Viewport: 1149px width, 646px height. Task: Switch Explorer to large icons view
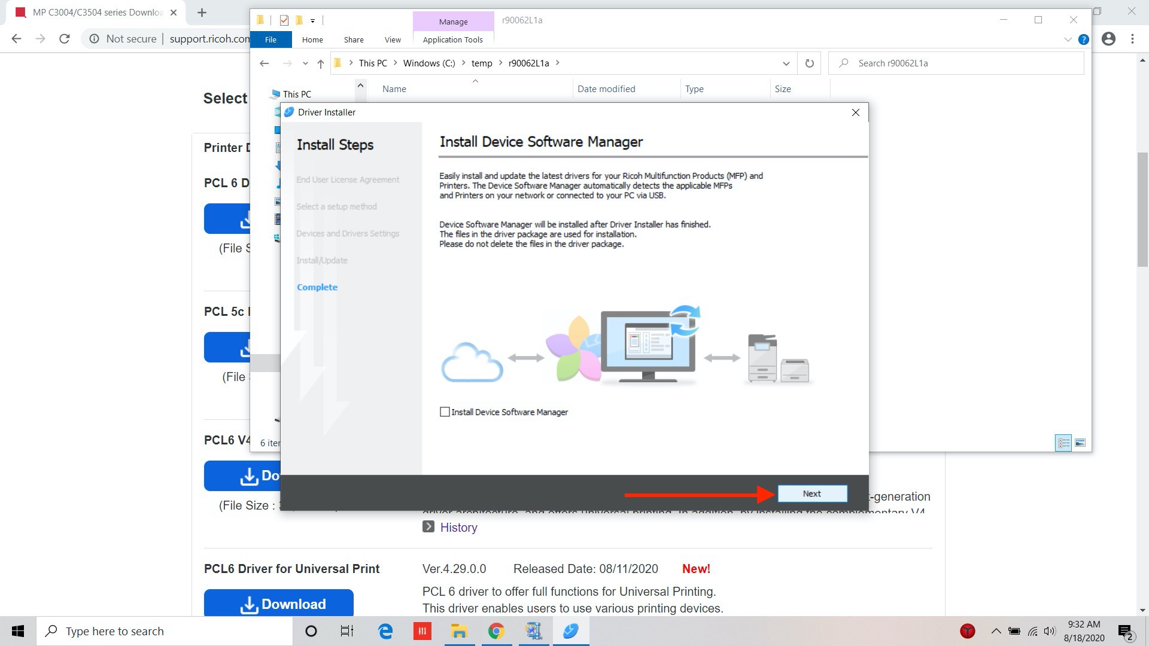1080,443
